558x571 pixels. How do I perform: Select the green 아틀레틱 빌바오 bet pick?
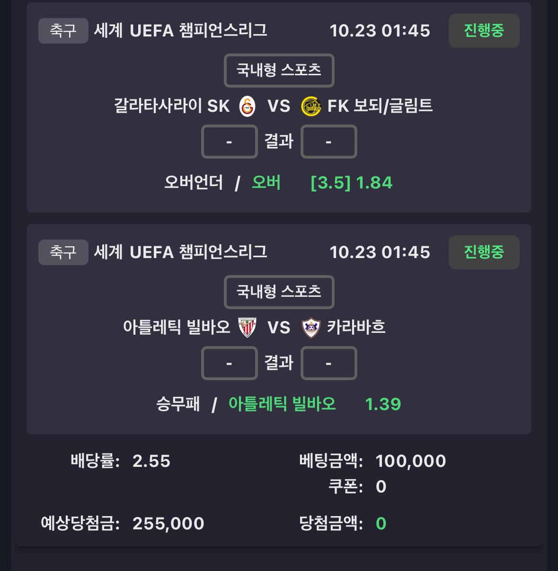282,404
